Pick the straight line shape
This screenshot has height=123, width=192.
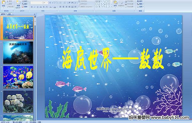101,2
